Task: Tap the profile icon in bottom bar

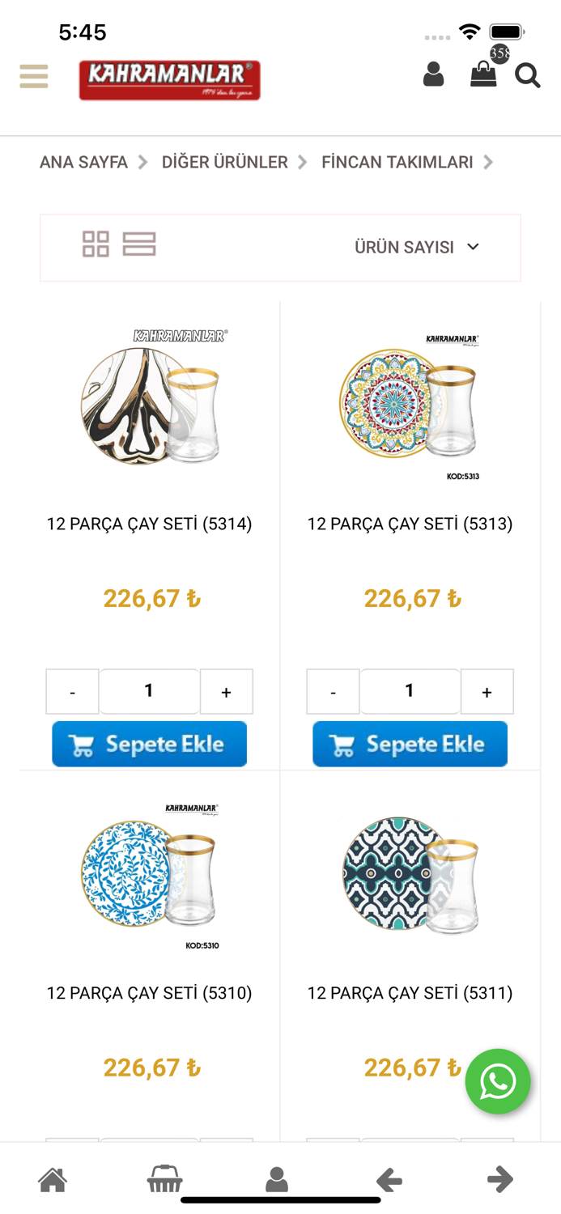Action: coord(277,1180)
